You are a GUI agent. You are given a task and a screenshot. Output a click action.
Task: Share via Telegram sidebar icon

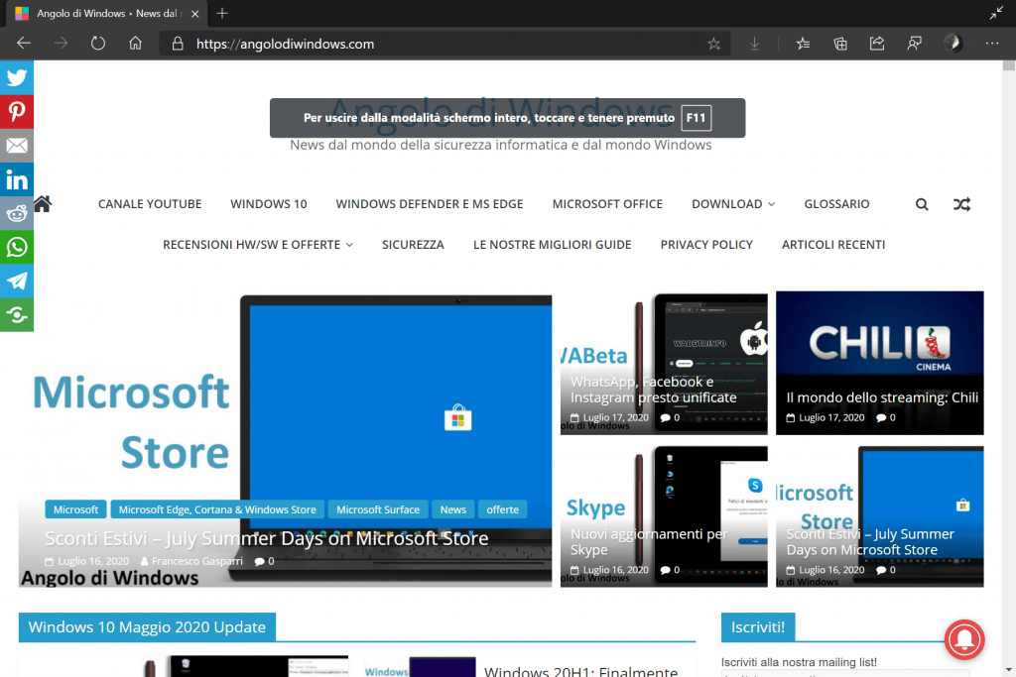pos(17,281)
